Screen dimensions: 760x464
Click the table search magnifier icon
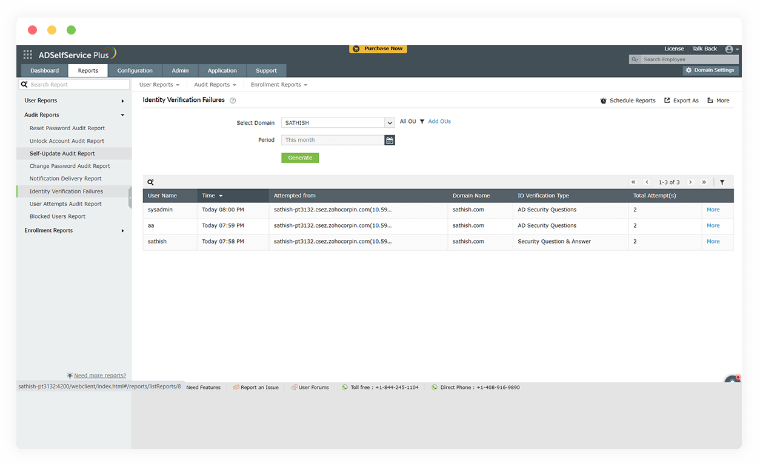(x=151, y=182)
